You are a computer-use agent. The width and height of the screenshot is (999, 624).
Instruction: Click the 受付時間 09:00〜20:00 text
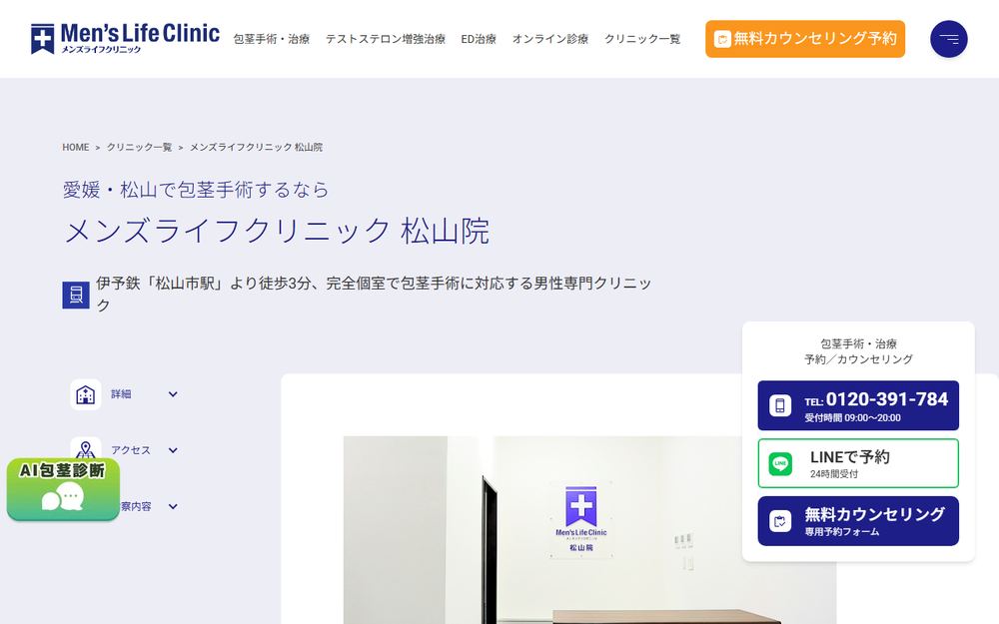click(852, 418)
